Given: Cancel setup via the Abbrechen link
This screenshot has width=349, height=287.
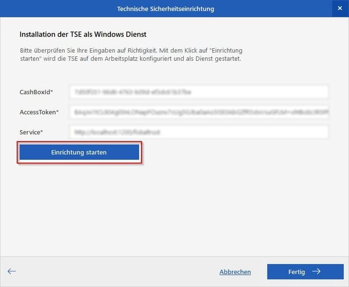Looking at the screenshot, I should [x=235, y=272].
